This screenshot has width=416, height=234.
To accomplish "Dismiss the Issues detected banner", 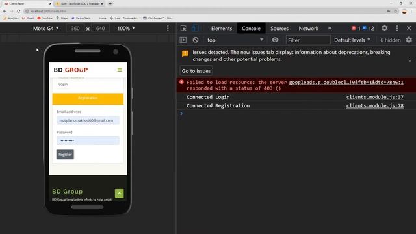I will [409, 61].
